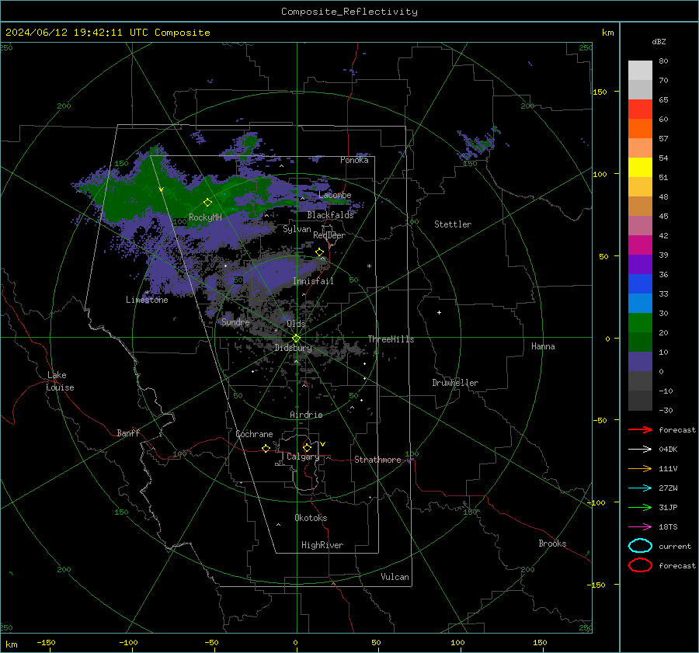Click the Ponoka town label
The width and height of the screenshot is (699, 653).
pyautogui.click(x=354, y=160)
